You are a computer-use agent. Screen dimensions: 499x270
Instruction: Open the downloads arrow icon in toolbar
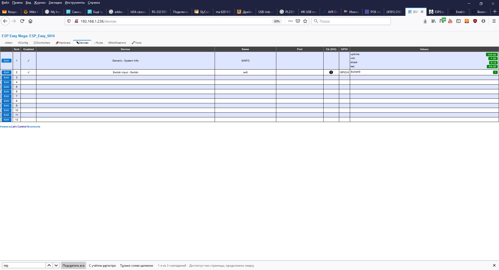coord(425,21)
